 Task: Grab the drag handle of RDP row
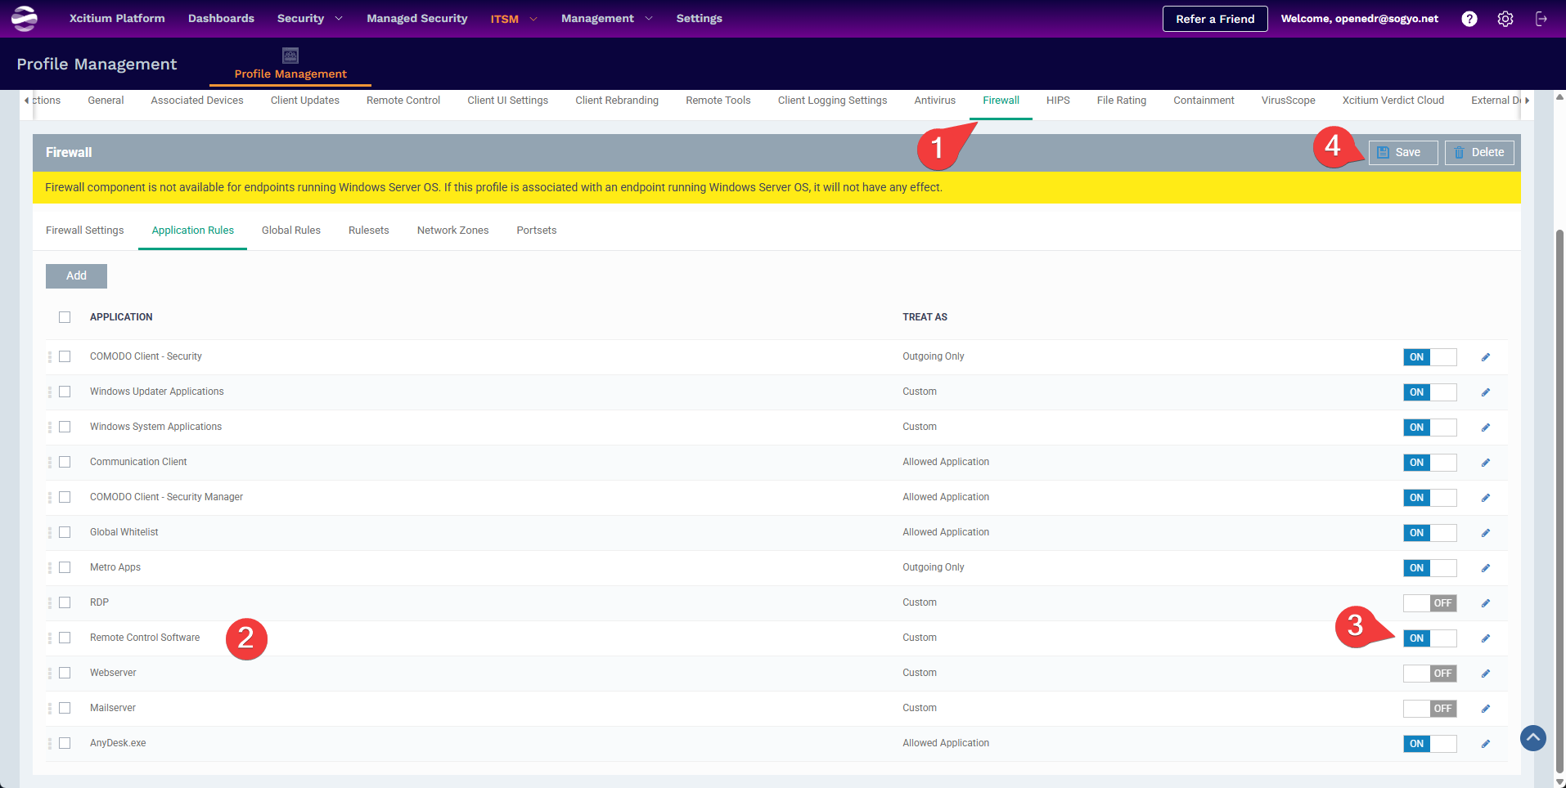[50, 602]
